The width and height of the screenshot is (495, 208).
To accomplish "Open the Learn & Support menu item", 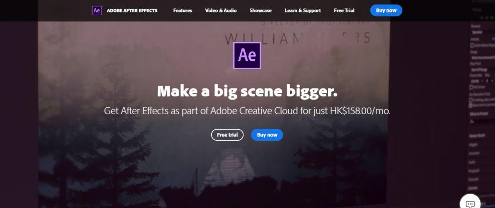I will [x=303, y=11].
